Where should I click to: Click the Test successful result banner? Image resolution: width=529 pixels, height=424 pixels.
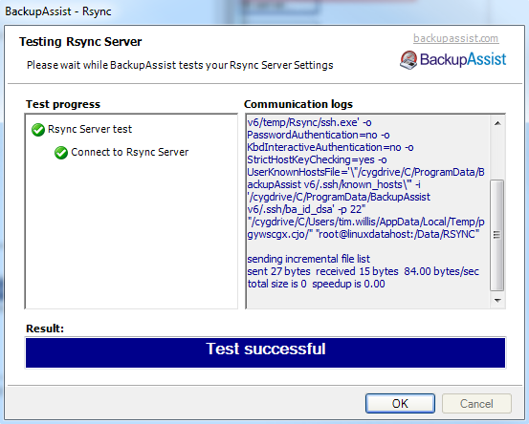[266, 352]
